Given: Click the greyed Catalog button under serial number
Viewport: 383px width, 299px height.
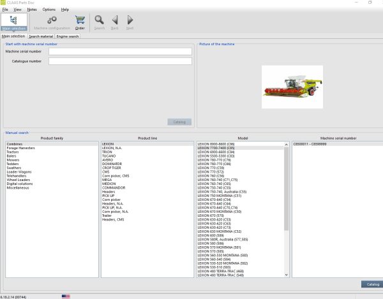Looking at the screenshot, I should click(x=179, y=122).
